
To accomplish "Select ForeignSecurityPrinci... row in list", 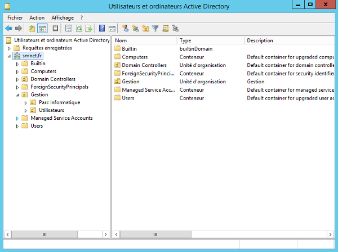I will [223, 73].
